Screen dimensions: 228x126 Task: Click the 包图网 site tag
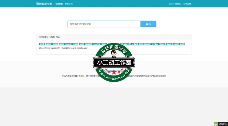pos(82,44)
